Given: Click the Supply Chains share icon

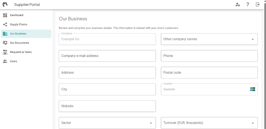Looking at the screenshot, I should (x=5, y=25).
